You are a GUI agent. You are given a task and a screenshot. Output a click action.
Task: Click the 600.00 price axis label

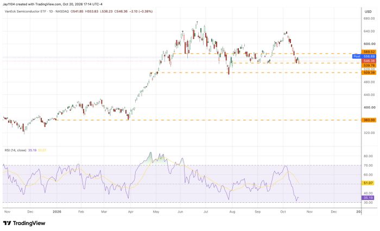point(369,44)
